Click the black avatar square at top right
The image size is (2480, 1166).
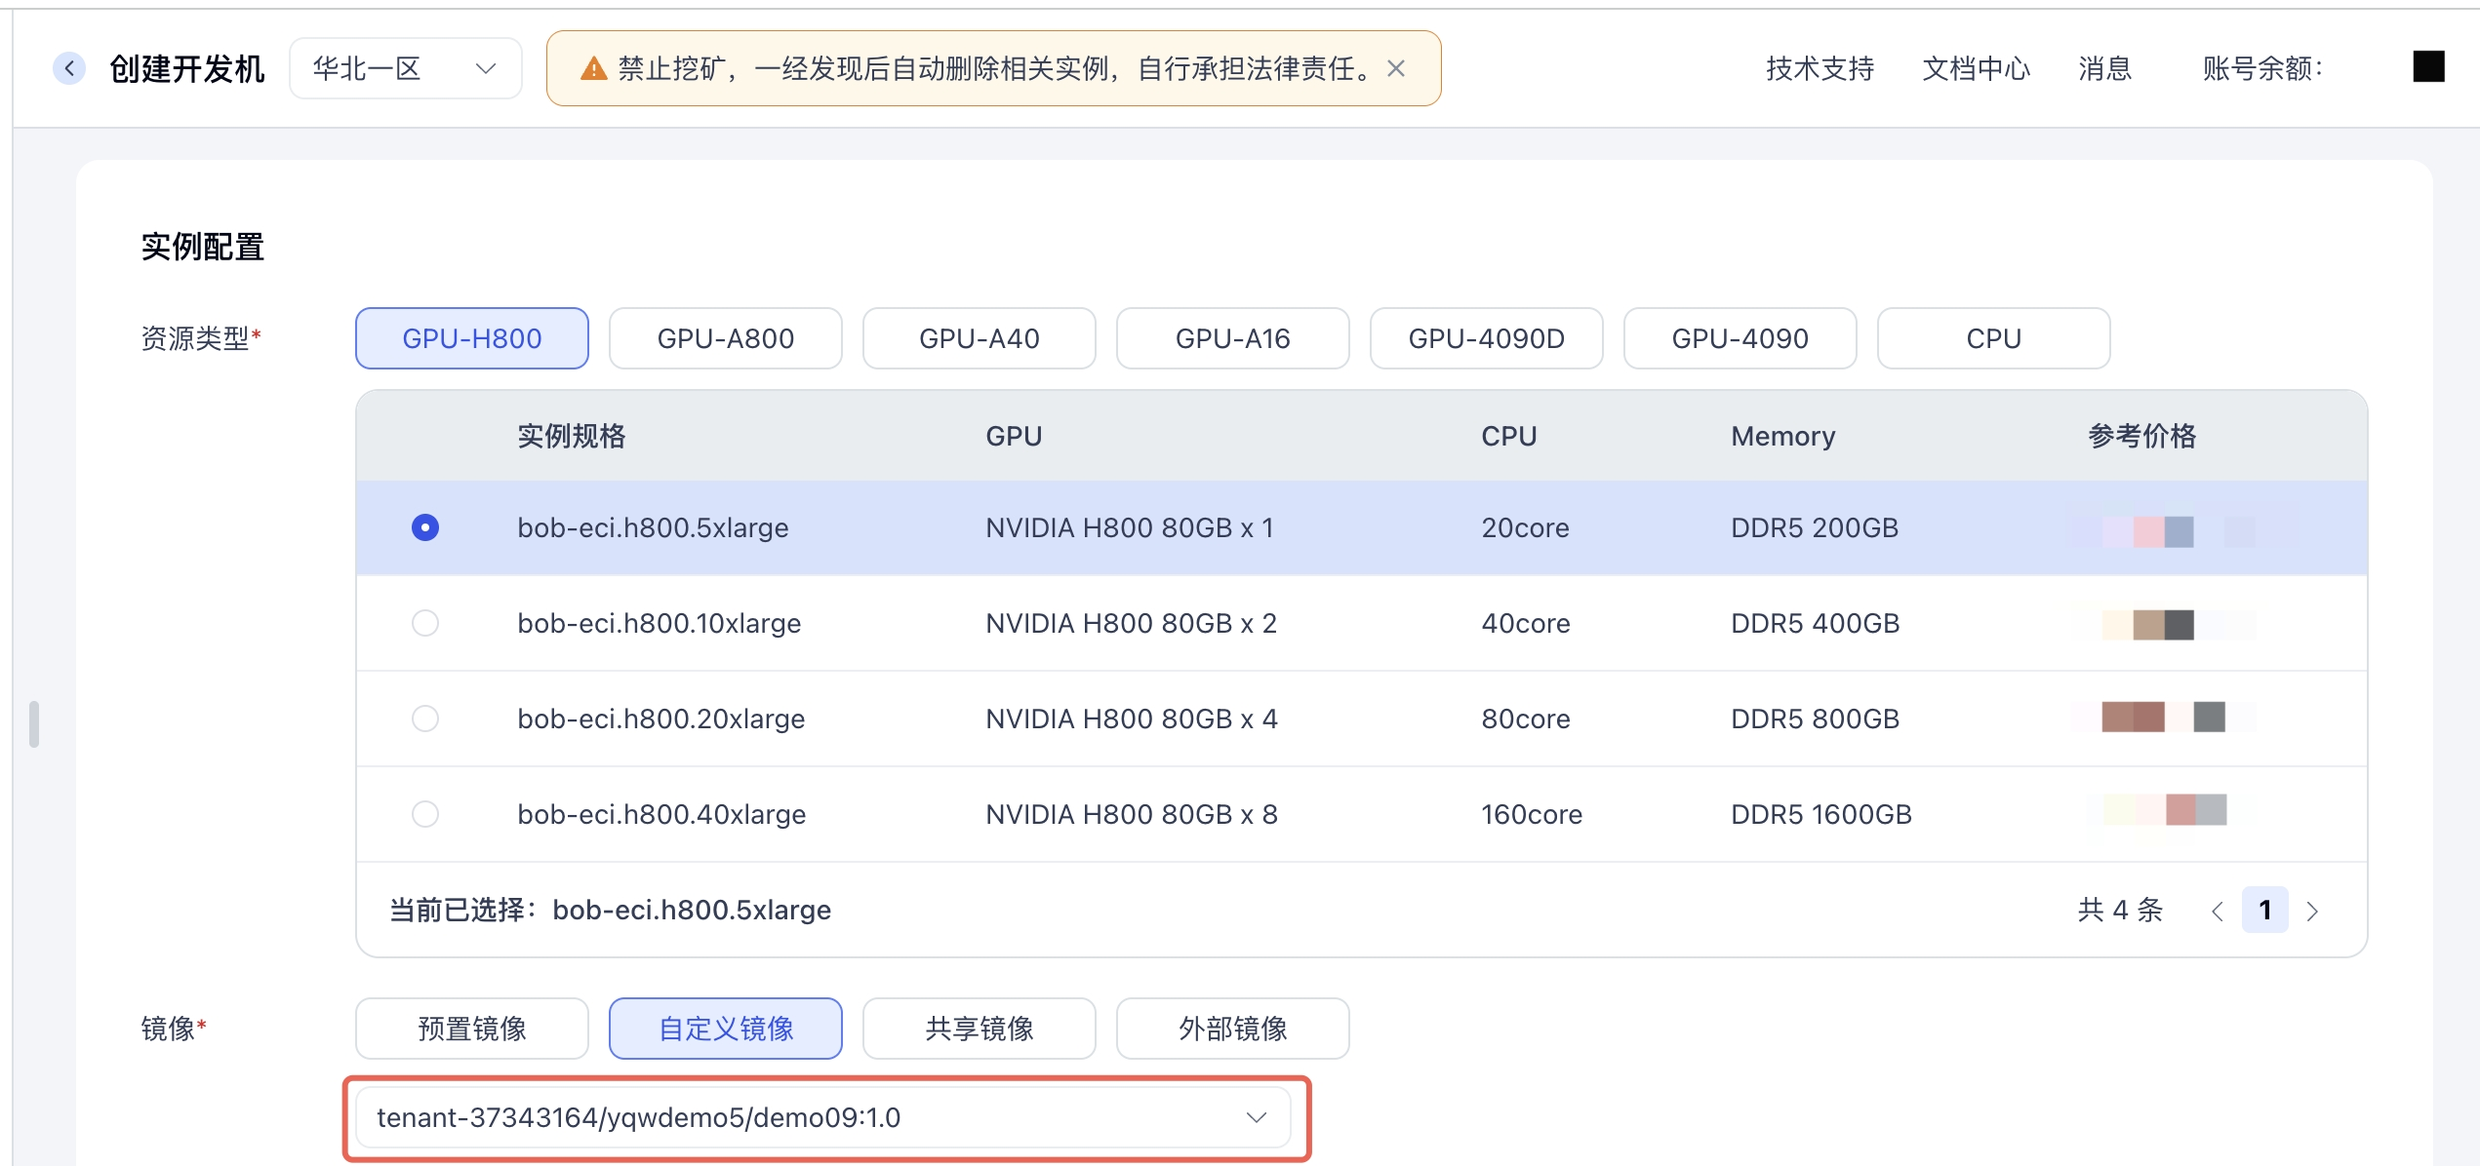(x=2428, y=66)
